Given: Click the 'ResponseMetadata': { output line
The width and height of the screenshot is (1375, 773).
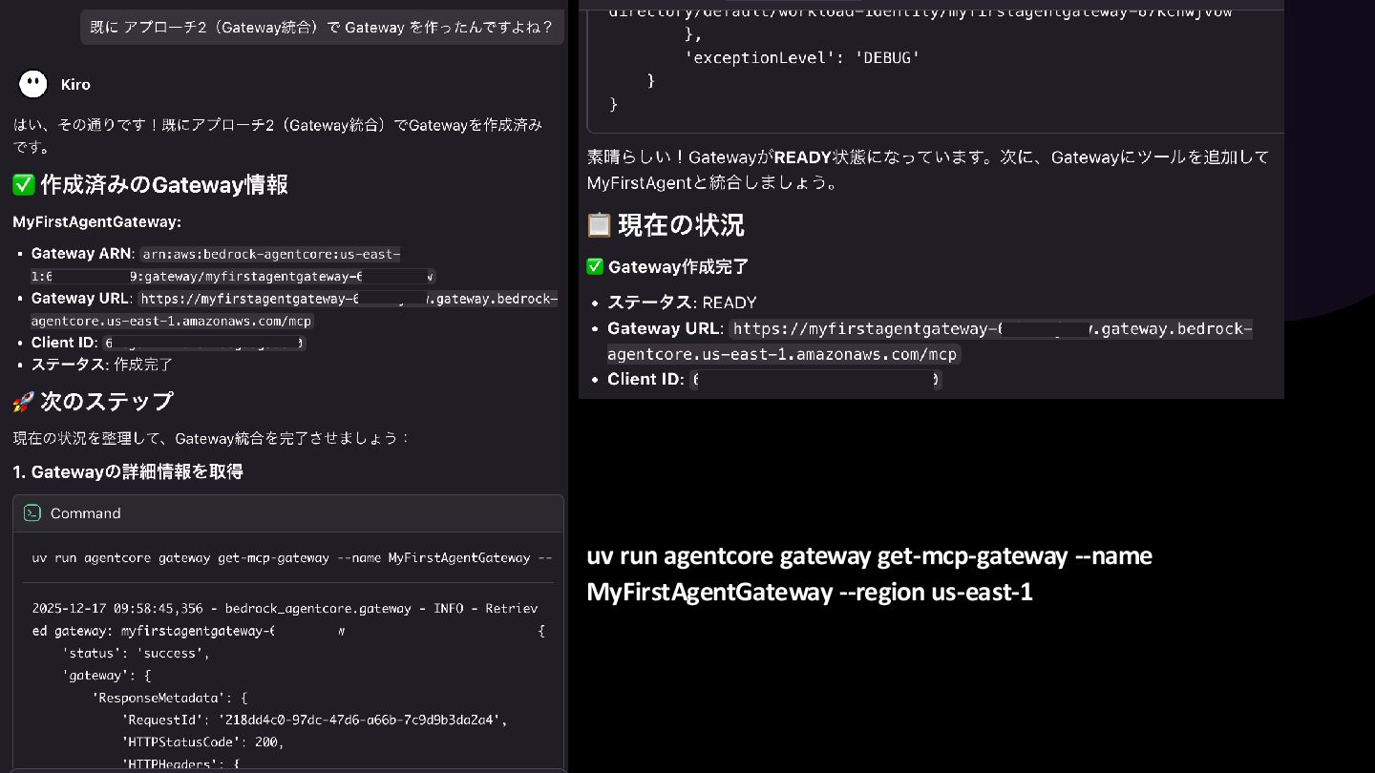Looking at the screenshot, I should click(170, 698).
